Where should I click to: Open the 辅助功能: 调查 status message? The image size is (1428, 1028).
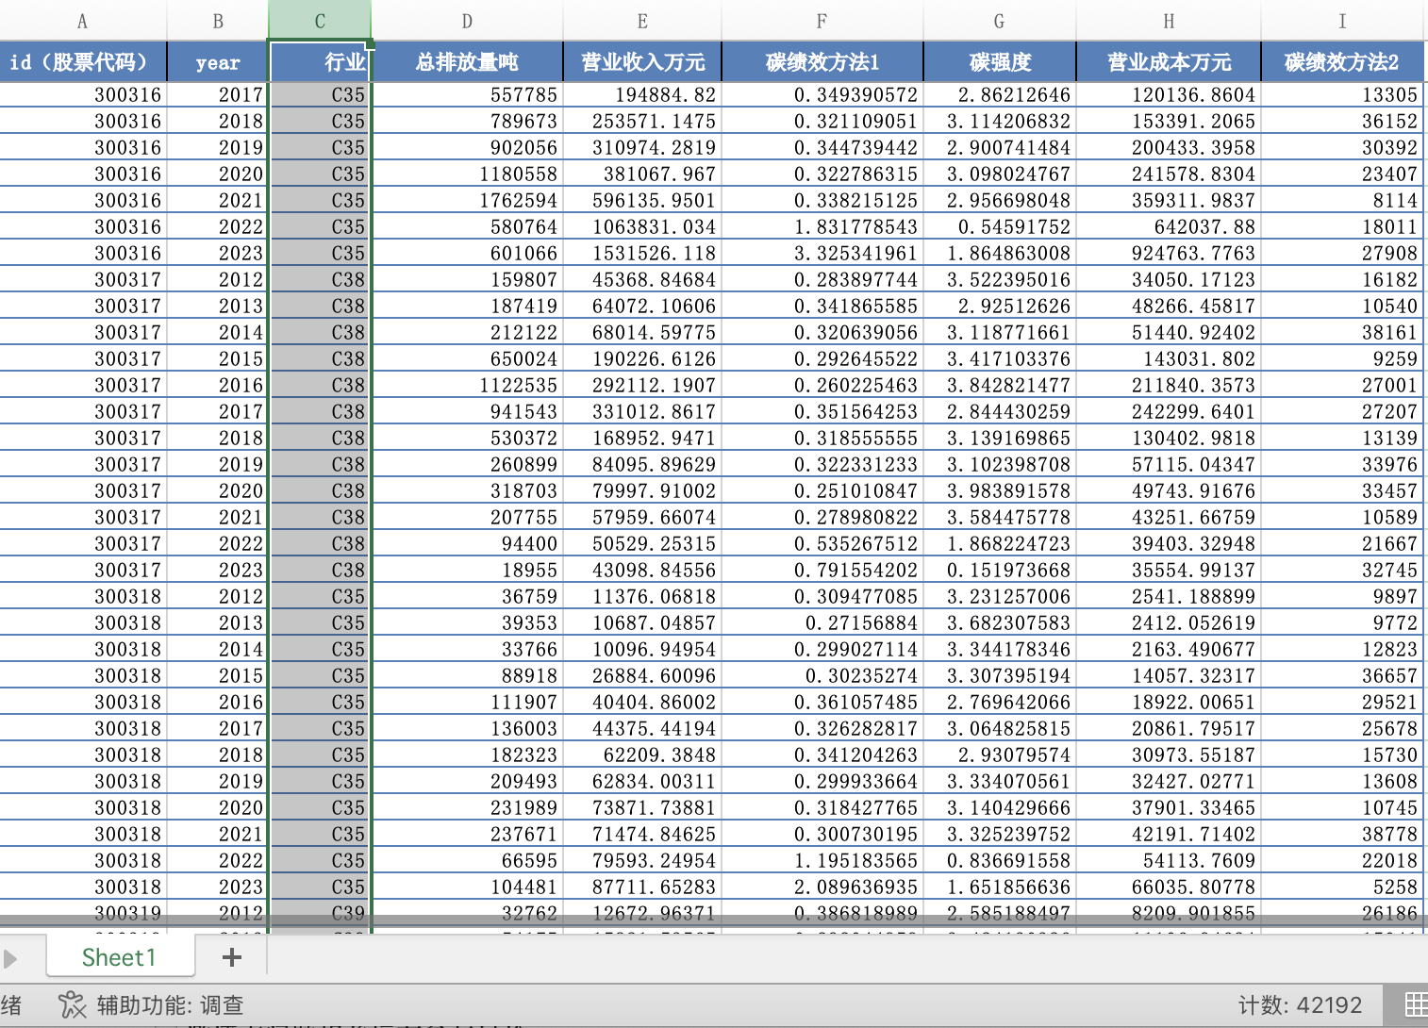click(170, 1005)
